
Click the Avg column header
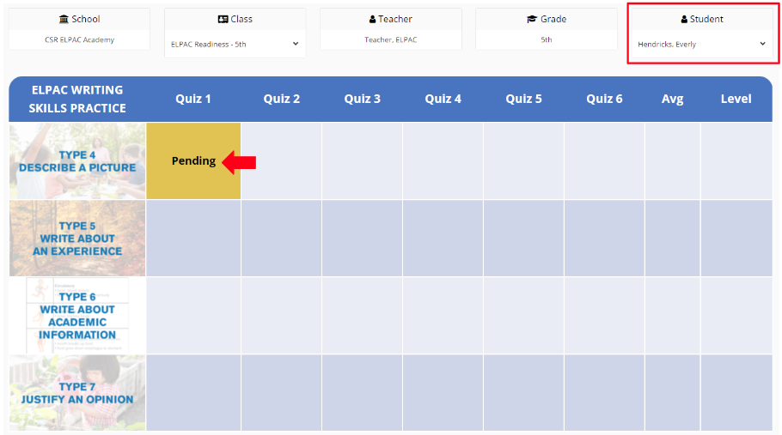coord(672,99)
